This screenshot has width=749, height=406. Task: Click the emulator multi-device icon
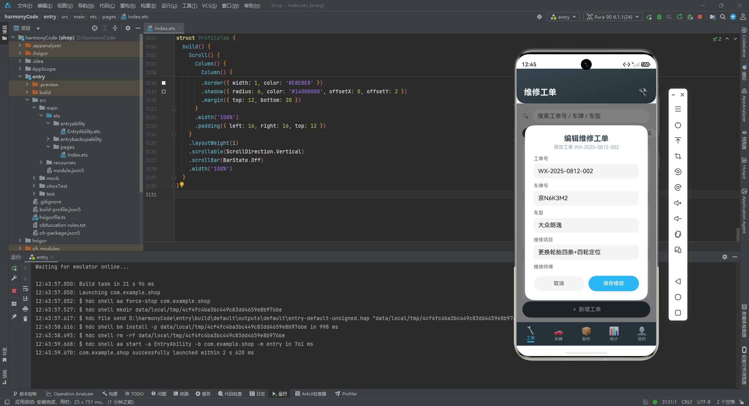click(678, 250)
